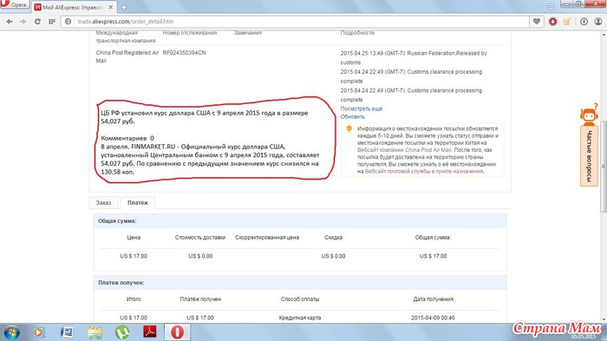Image resolution: width=607 pixels, height=341 pixels.
Task: Open the shopping cart extension icon
Action: [567, 22]
